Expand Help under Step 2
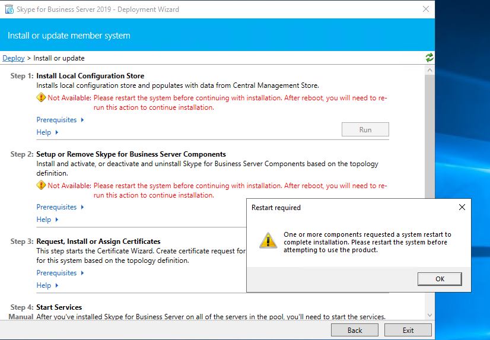Screen dimensions: 490x340 pos(47,220)
